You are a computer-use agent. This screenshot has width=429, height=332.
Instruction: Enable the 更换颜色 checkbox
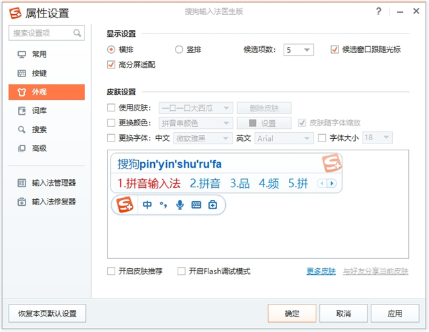click(111, 123)
